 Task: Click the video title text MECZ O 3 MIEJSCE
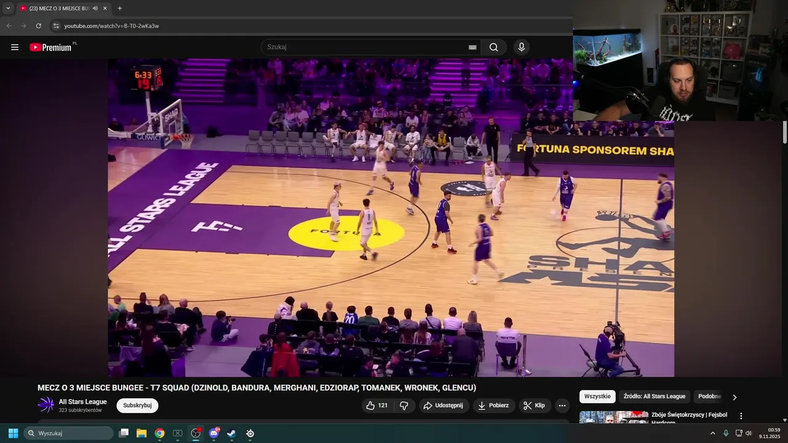click(x=257, y=388)
